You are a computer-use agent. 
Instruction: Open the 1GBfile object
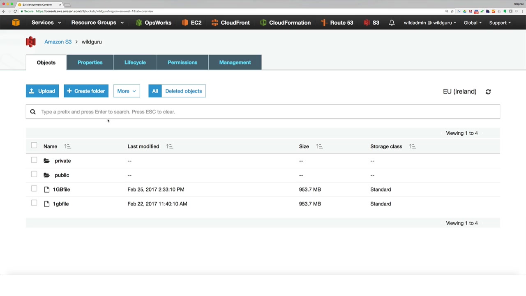pyautogui.click(x=61, y=190)
